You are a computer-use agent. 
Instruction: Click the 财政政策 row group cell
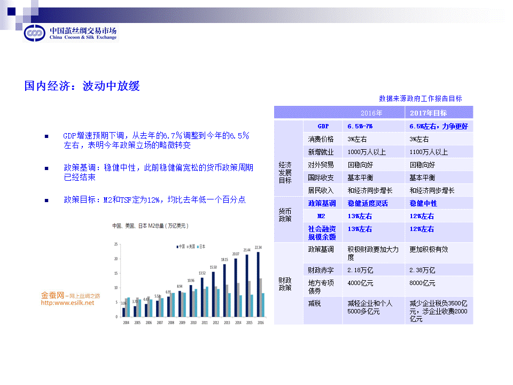[285, 284]
